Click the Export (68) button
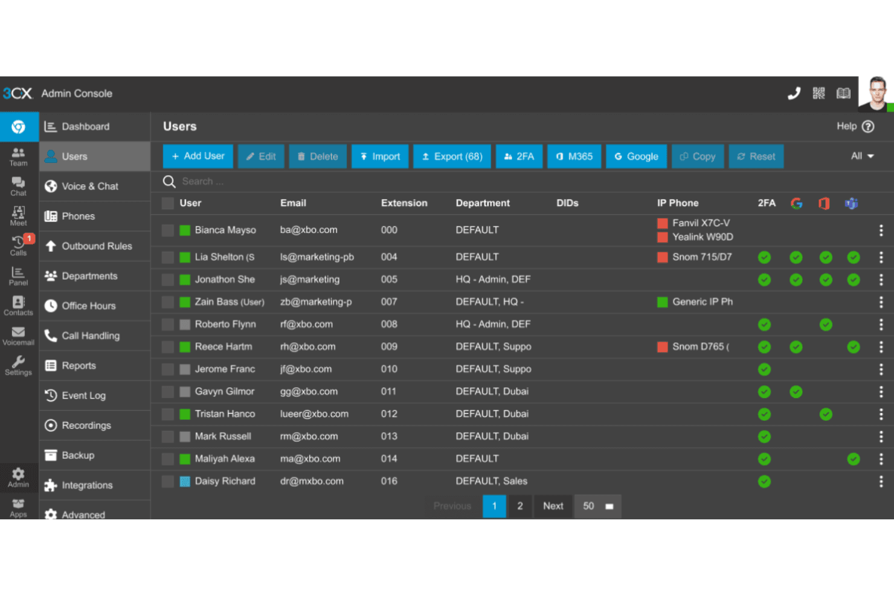The height and width of the screenshot is (596, 894). tap(452, 156)
